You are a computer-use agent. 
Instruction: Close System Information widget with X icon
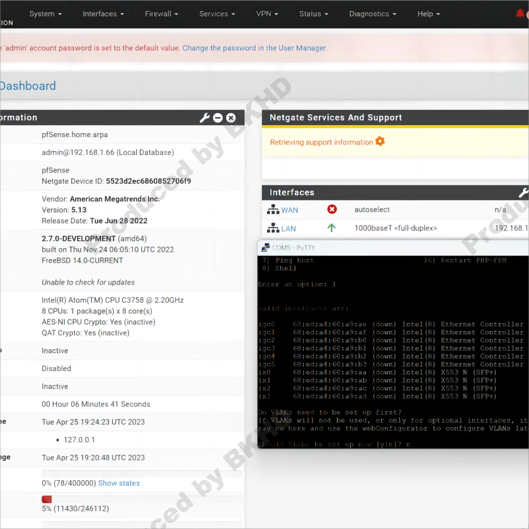[x=231, y=118]
